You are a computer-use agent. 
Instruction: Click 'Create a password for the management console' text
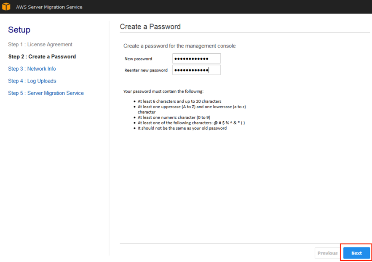[x=179, y=46]
